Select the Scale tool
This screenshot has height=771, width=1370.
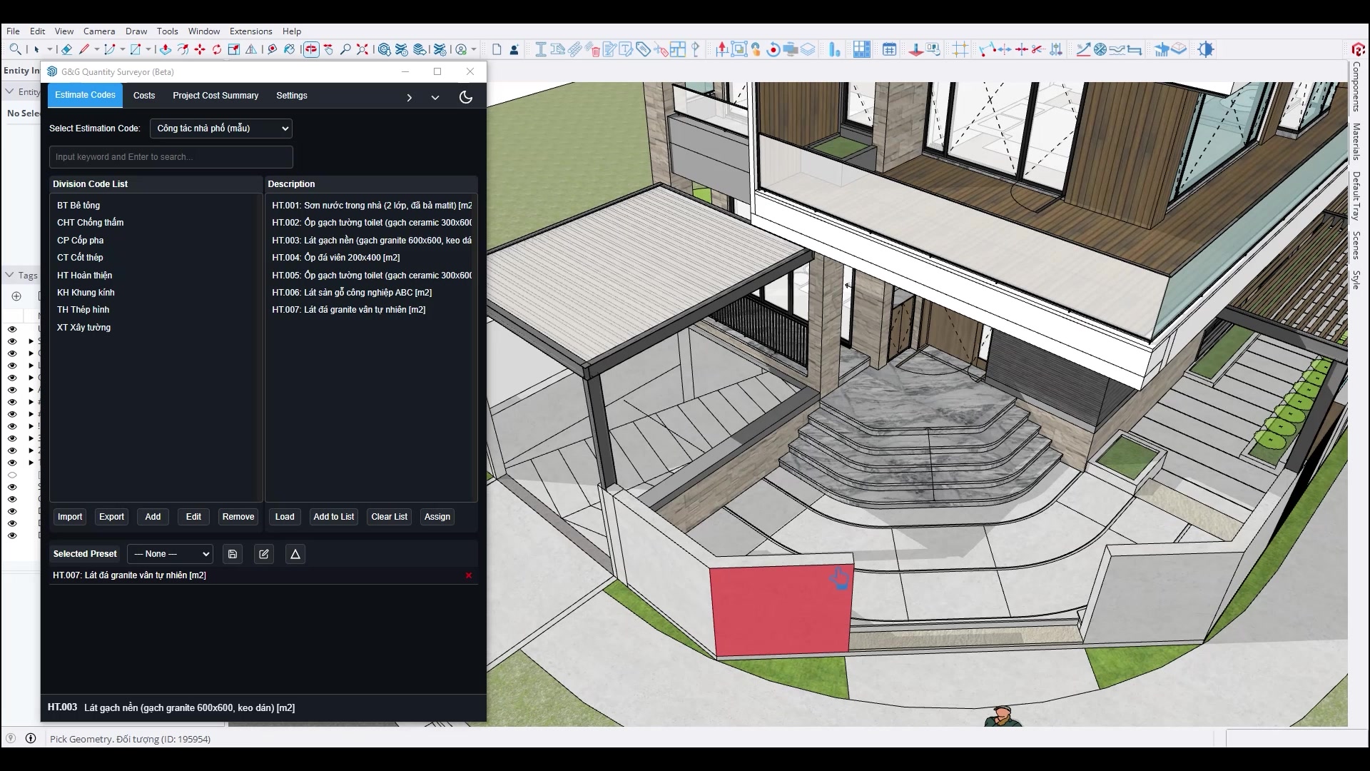(234, 49)
